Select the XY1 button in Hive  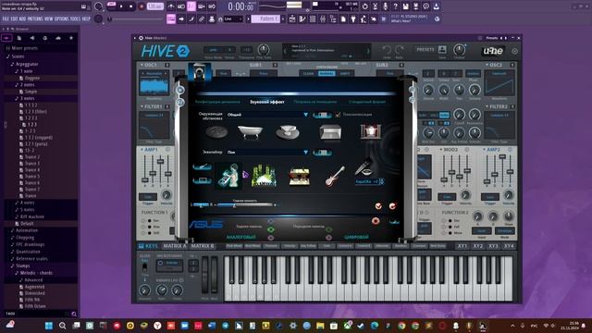462,246
